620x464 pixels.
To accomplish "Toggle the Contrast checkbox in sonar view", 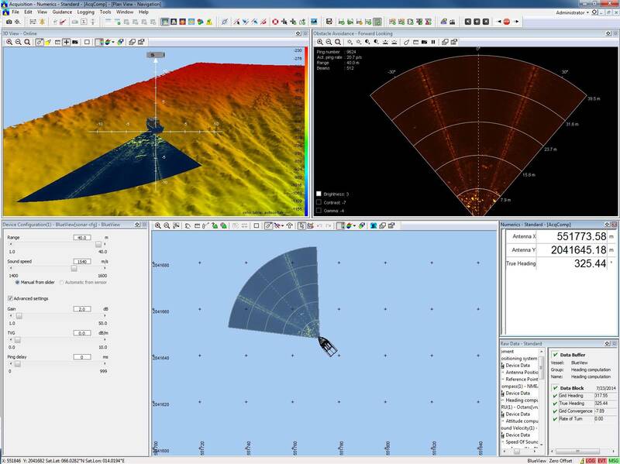I will coord(319,201).
